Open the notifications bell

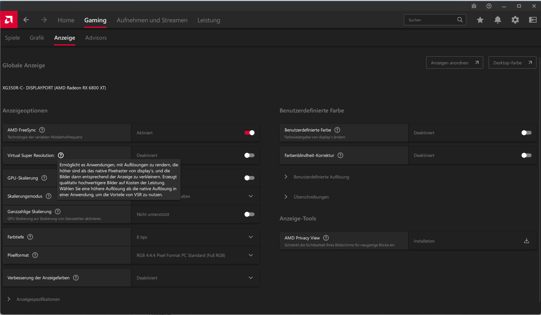click(x=497, y=20)
